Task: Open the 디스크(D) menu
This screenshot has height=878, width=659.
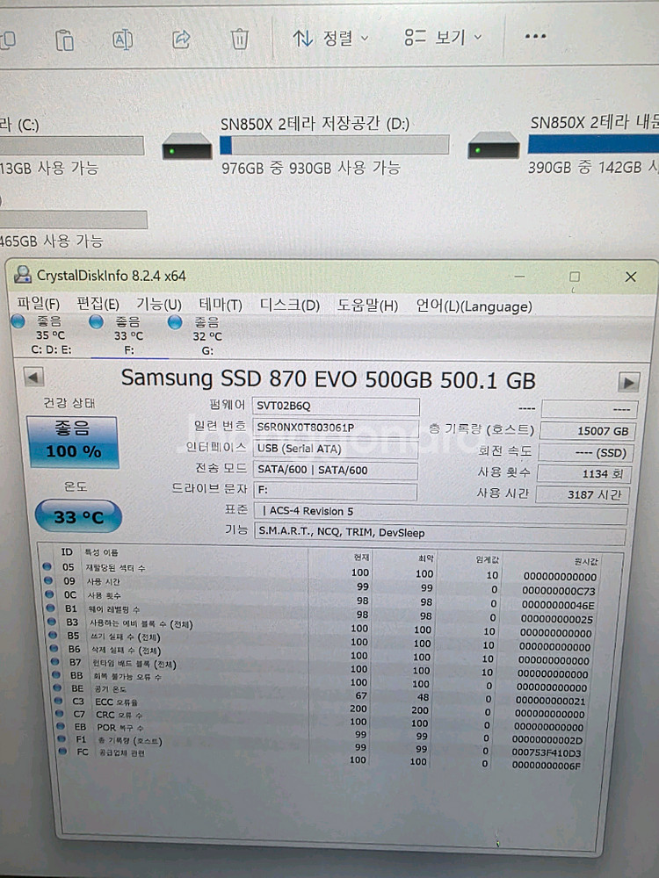Action: [x=290, y=306]
